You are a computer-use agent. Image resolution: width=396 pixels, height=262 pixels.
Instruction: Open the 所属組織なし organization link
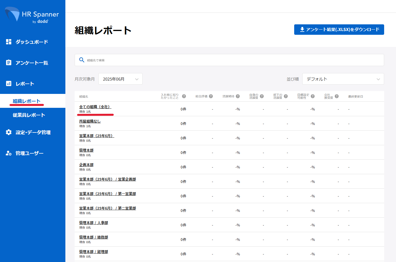tap(90, 121)
